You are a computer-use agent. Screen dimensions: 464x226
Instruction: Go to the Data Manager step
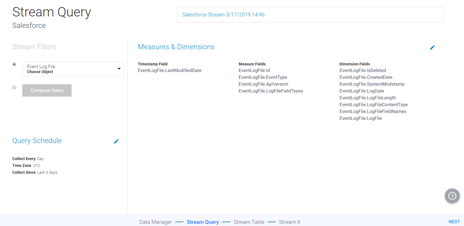tap(156, 222)
